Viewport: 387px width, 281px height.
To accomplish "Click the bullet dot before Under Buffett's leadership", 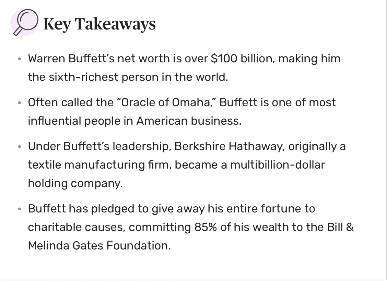I will click(x=20, y=147).
